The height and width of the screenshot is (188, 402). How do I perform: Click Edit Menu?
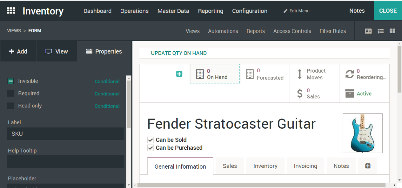[297, 11]
